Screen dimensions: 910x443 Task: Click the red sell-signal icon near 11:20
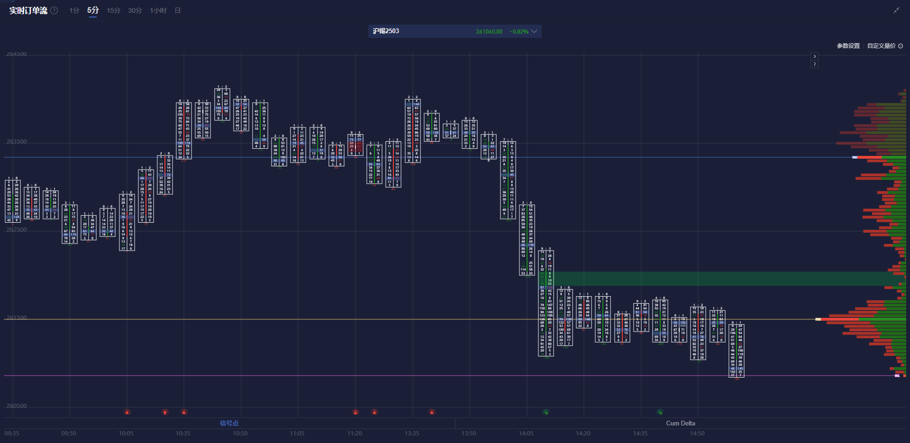355,412
